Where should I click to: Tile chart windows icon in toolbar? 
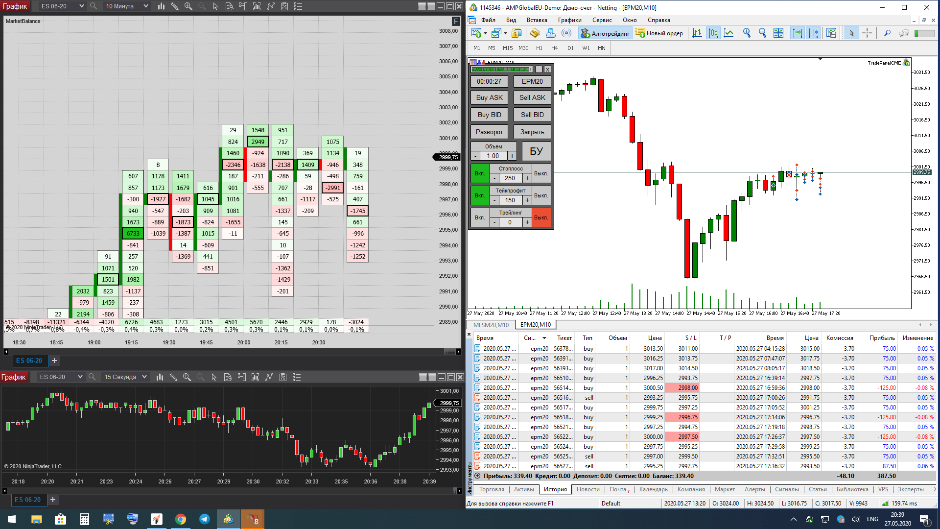point(778,33)
